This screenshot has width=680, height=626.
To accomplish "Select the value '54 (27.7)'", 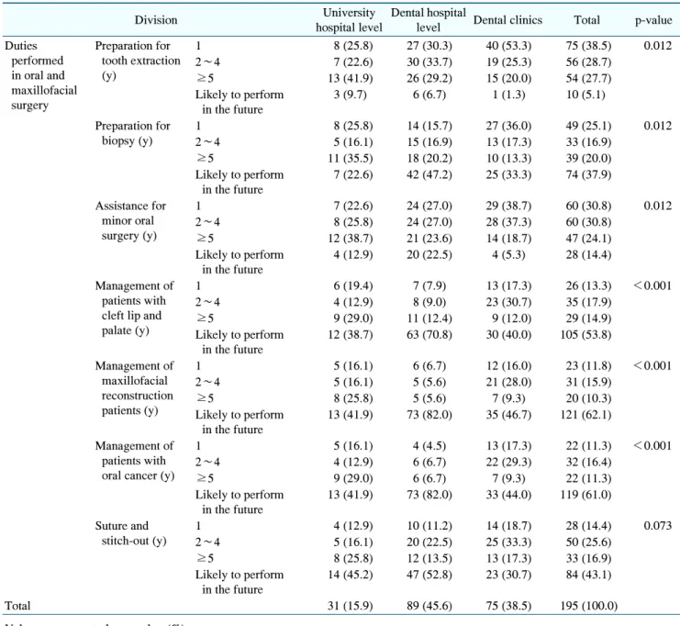I will coord(588,78).
